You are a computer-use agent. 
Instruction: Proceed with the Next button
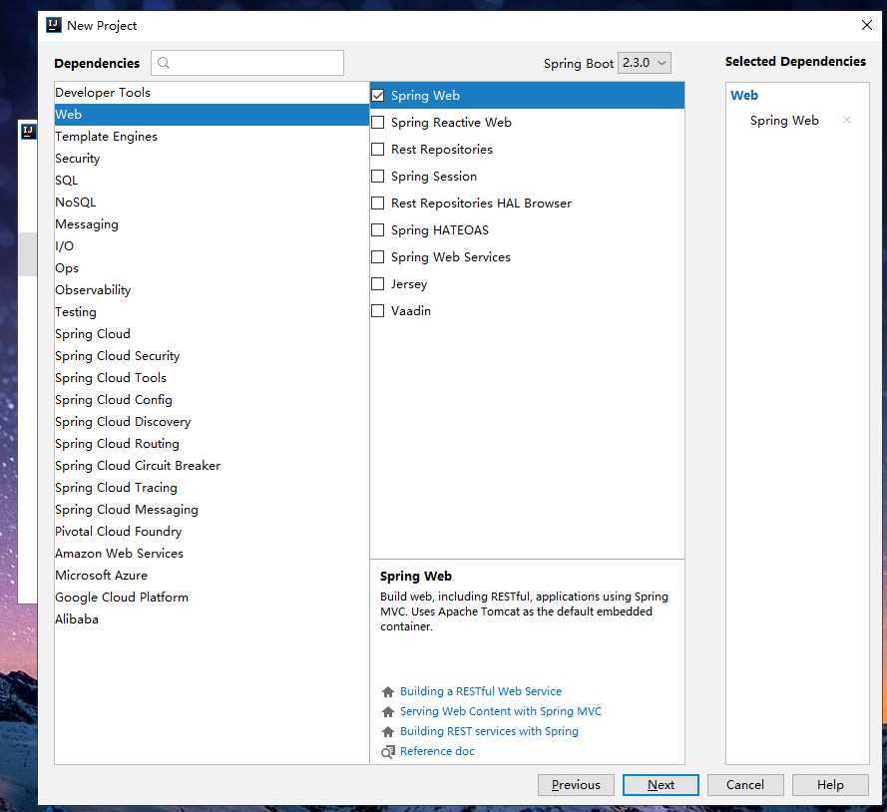coord(661,785)
